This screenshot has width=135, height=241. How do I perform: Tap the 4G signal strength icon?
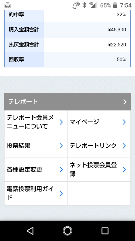[x=93, y=5]
